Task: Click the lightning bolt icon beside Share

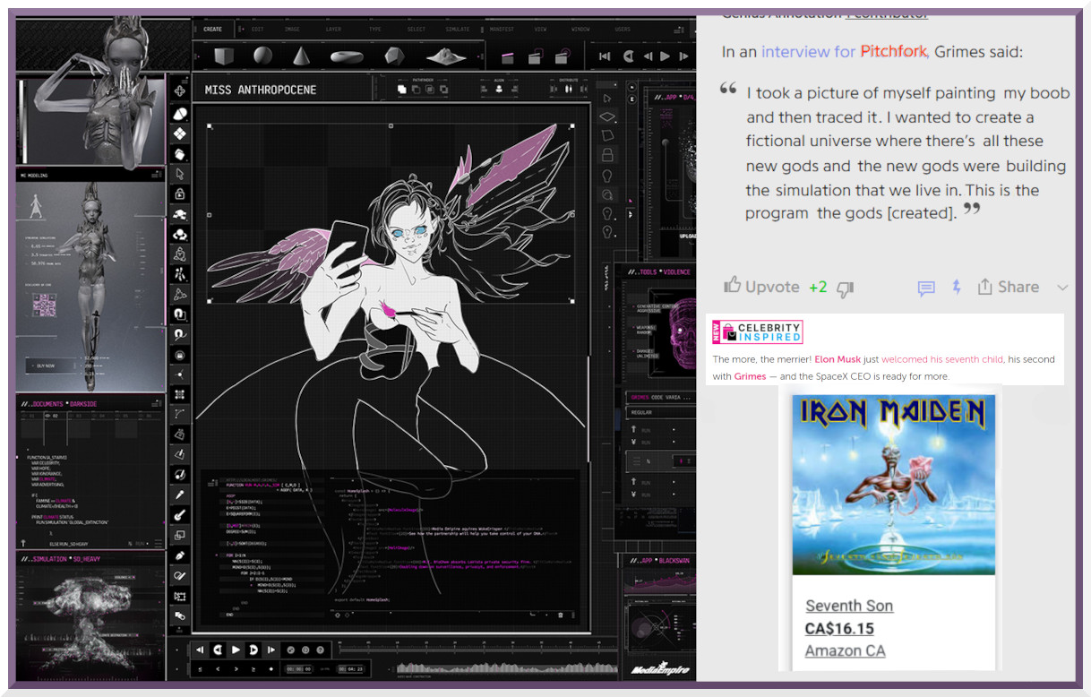Action: tap(957, 287)
